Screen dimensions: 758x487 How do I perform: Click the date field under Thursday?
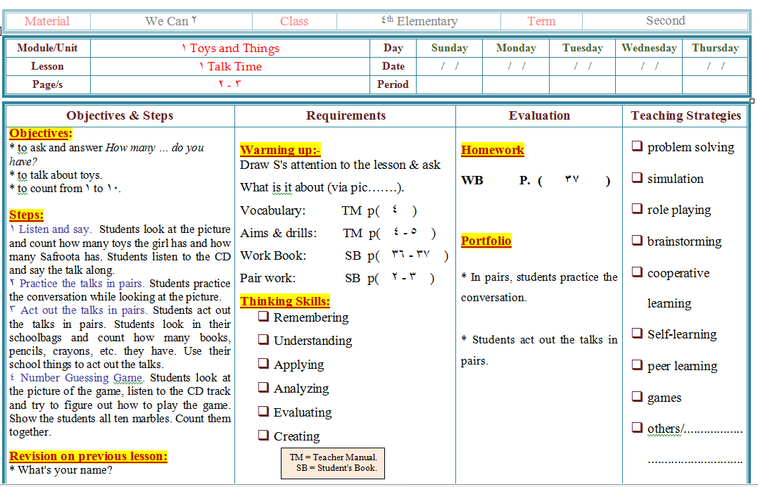point(715,66)
